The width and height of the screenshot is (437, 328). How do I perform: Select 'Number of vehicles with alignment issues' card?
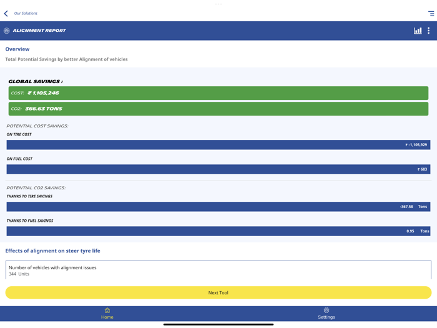[x=219, y=270]
